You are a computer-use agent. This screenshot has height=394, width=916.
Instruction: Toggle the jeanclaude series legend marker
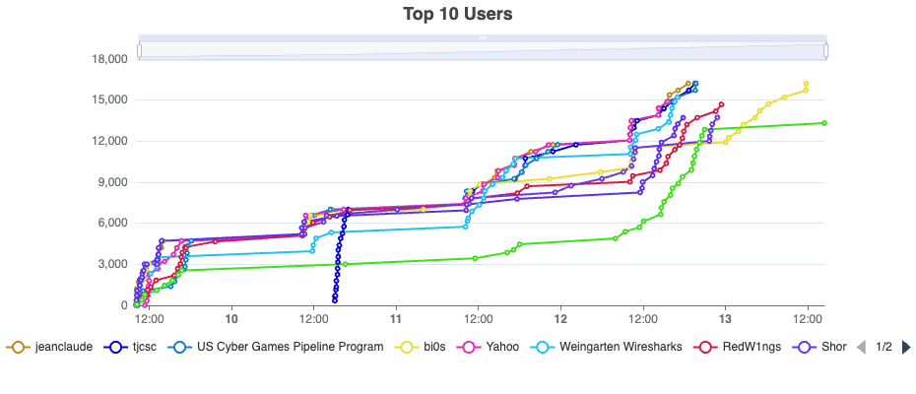click(x=18, y=347)
